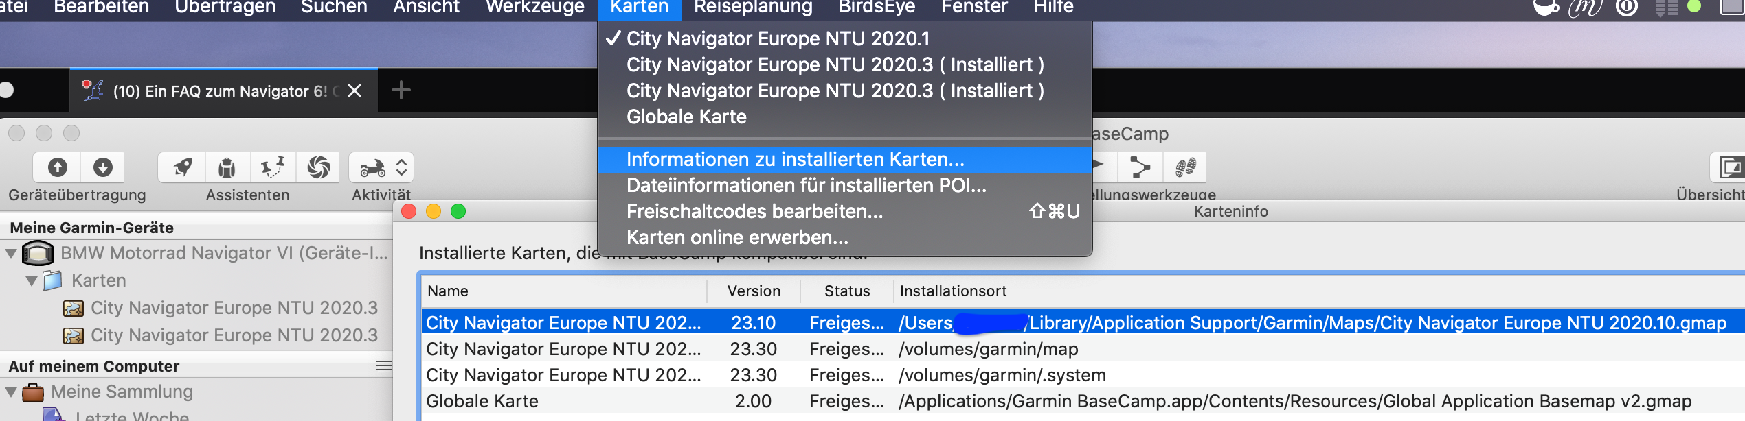
Task: Collapse the Meine Sammlung tree node
Action: [11, 392]
